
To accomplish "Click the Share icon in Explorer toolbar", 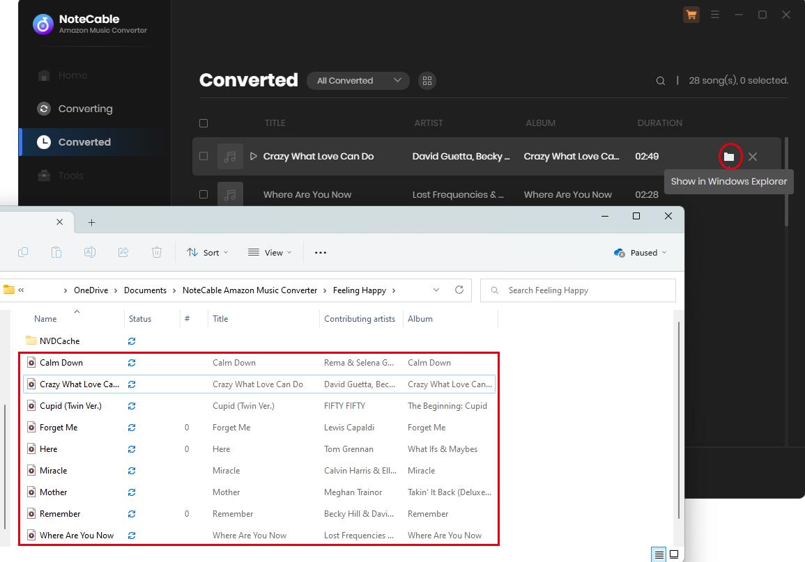I will point(123,252).
